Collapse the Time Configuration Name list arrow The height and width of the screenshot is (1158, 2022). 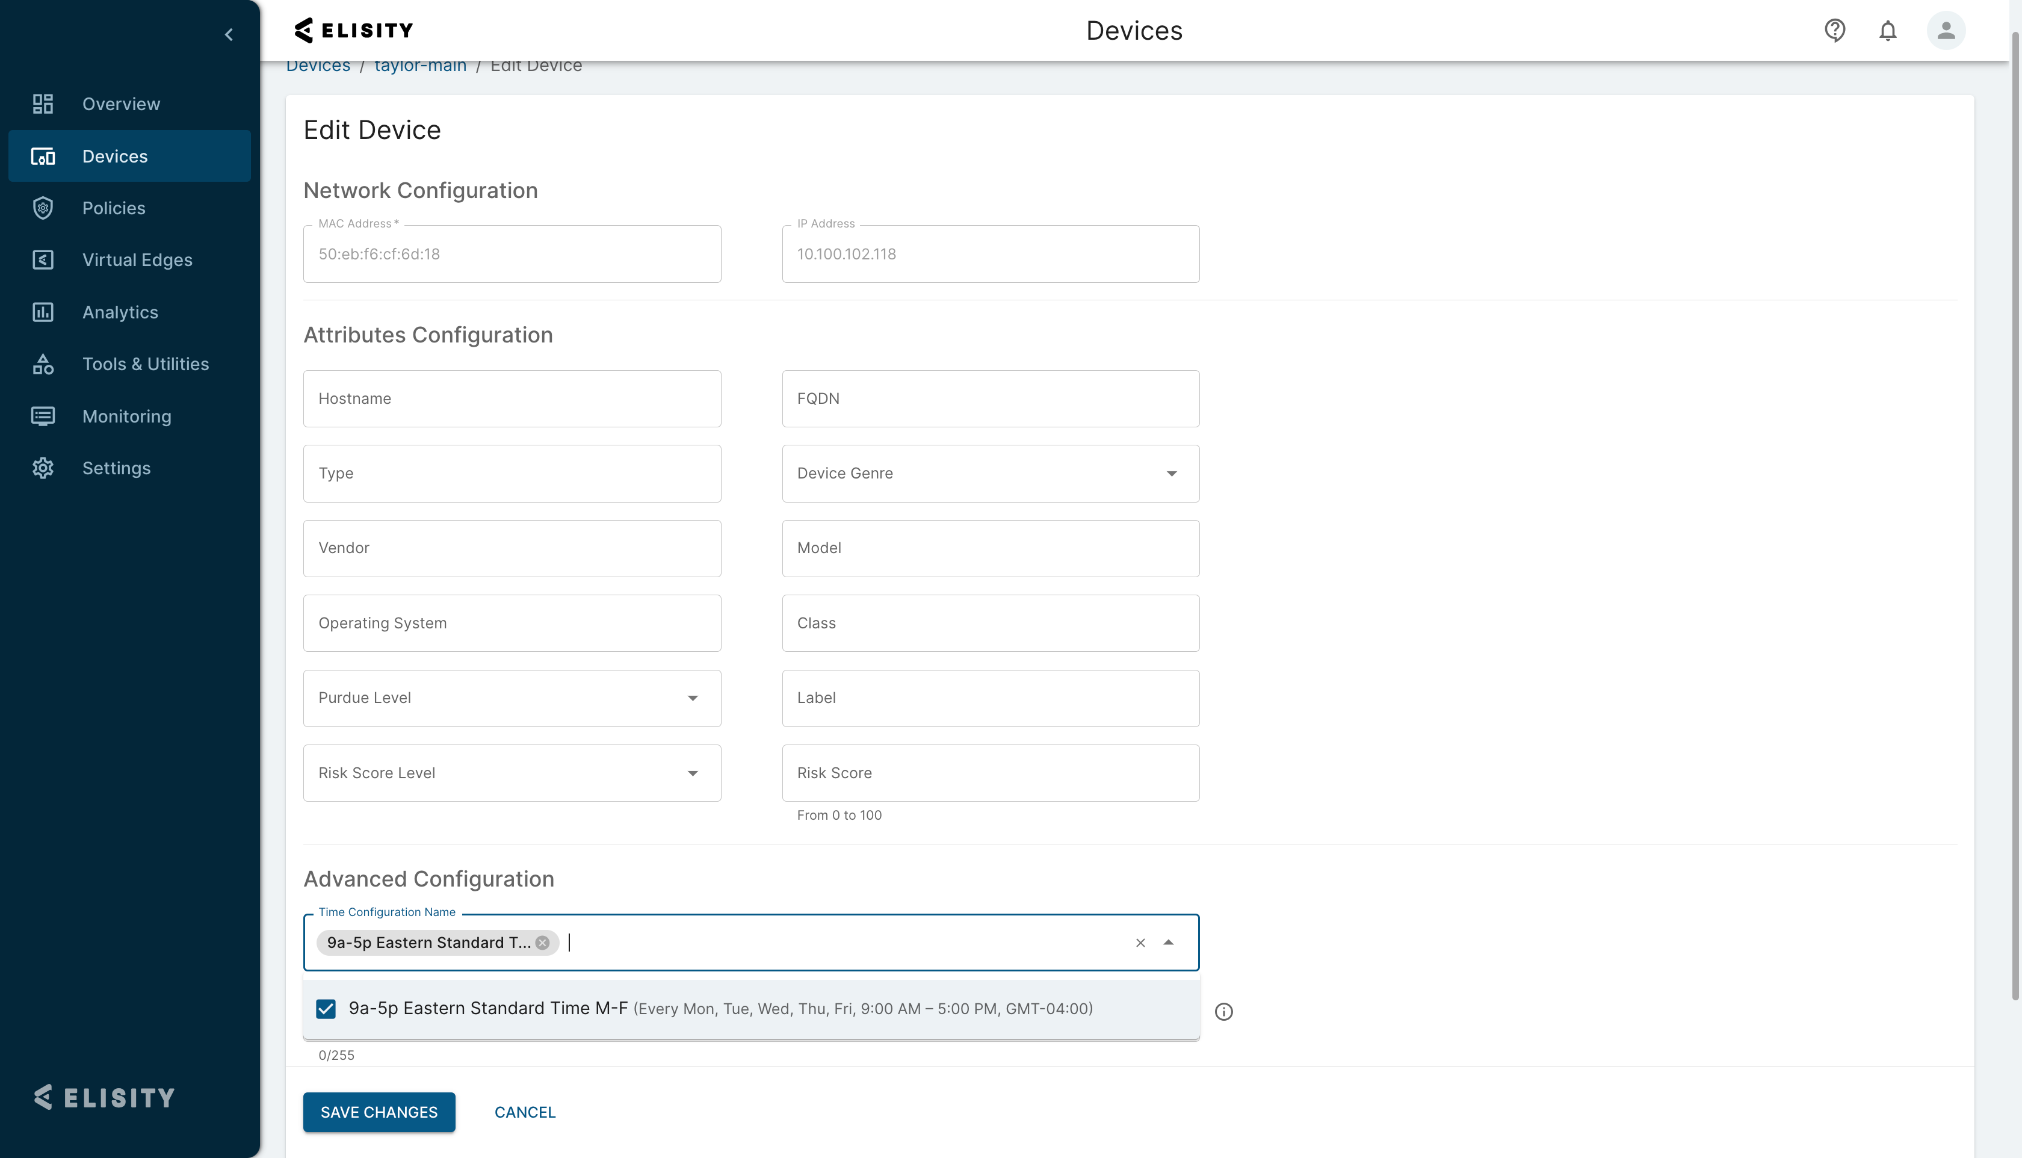click(x=1168, y=943)
